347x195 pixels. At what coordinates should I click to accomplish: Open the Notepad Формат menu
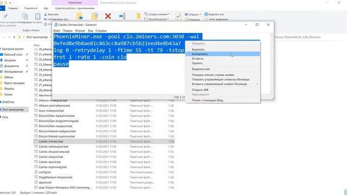coord(80,31)
